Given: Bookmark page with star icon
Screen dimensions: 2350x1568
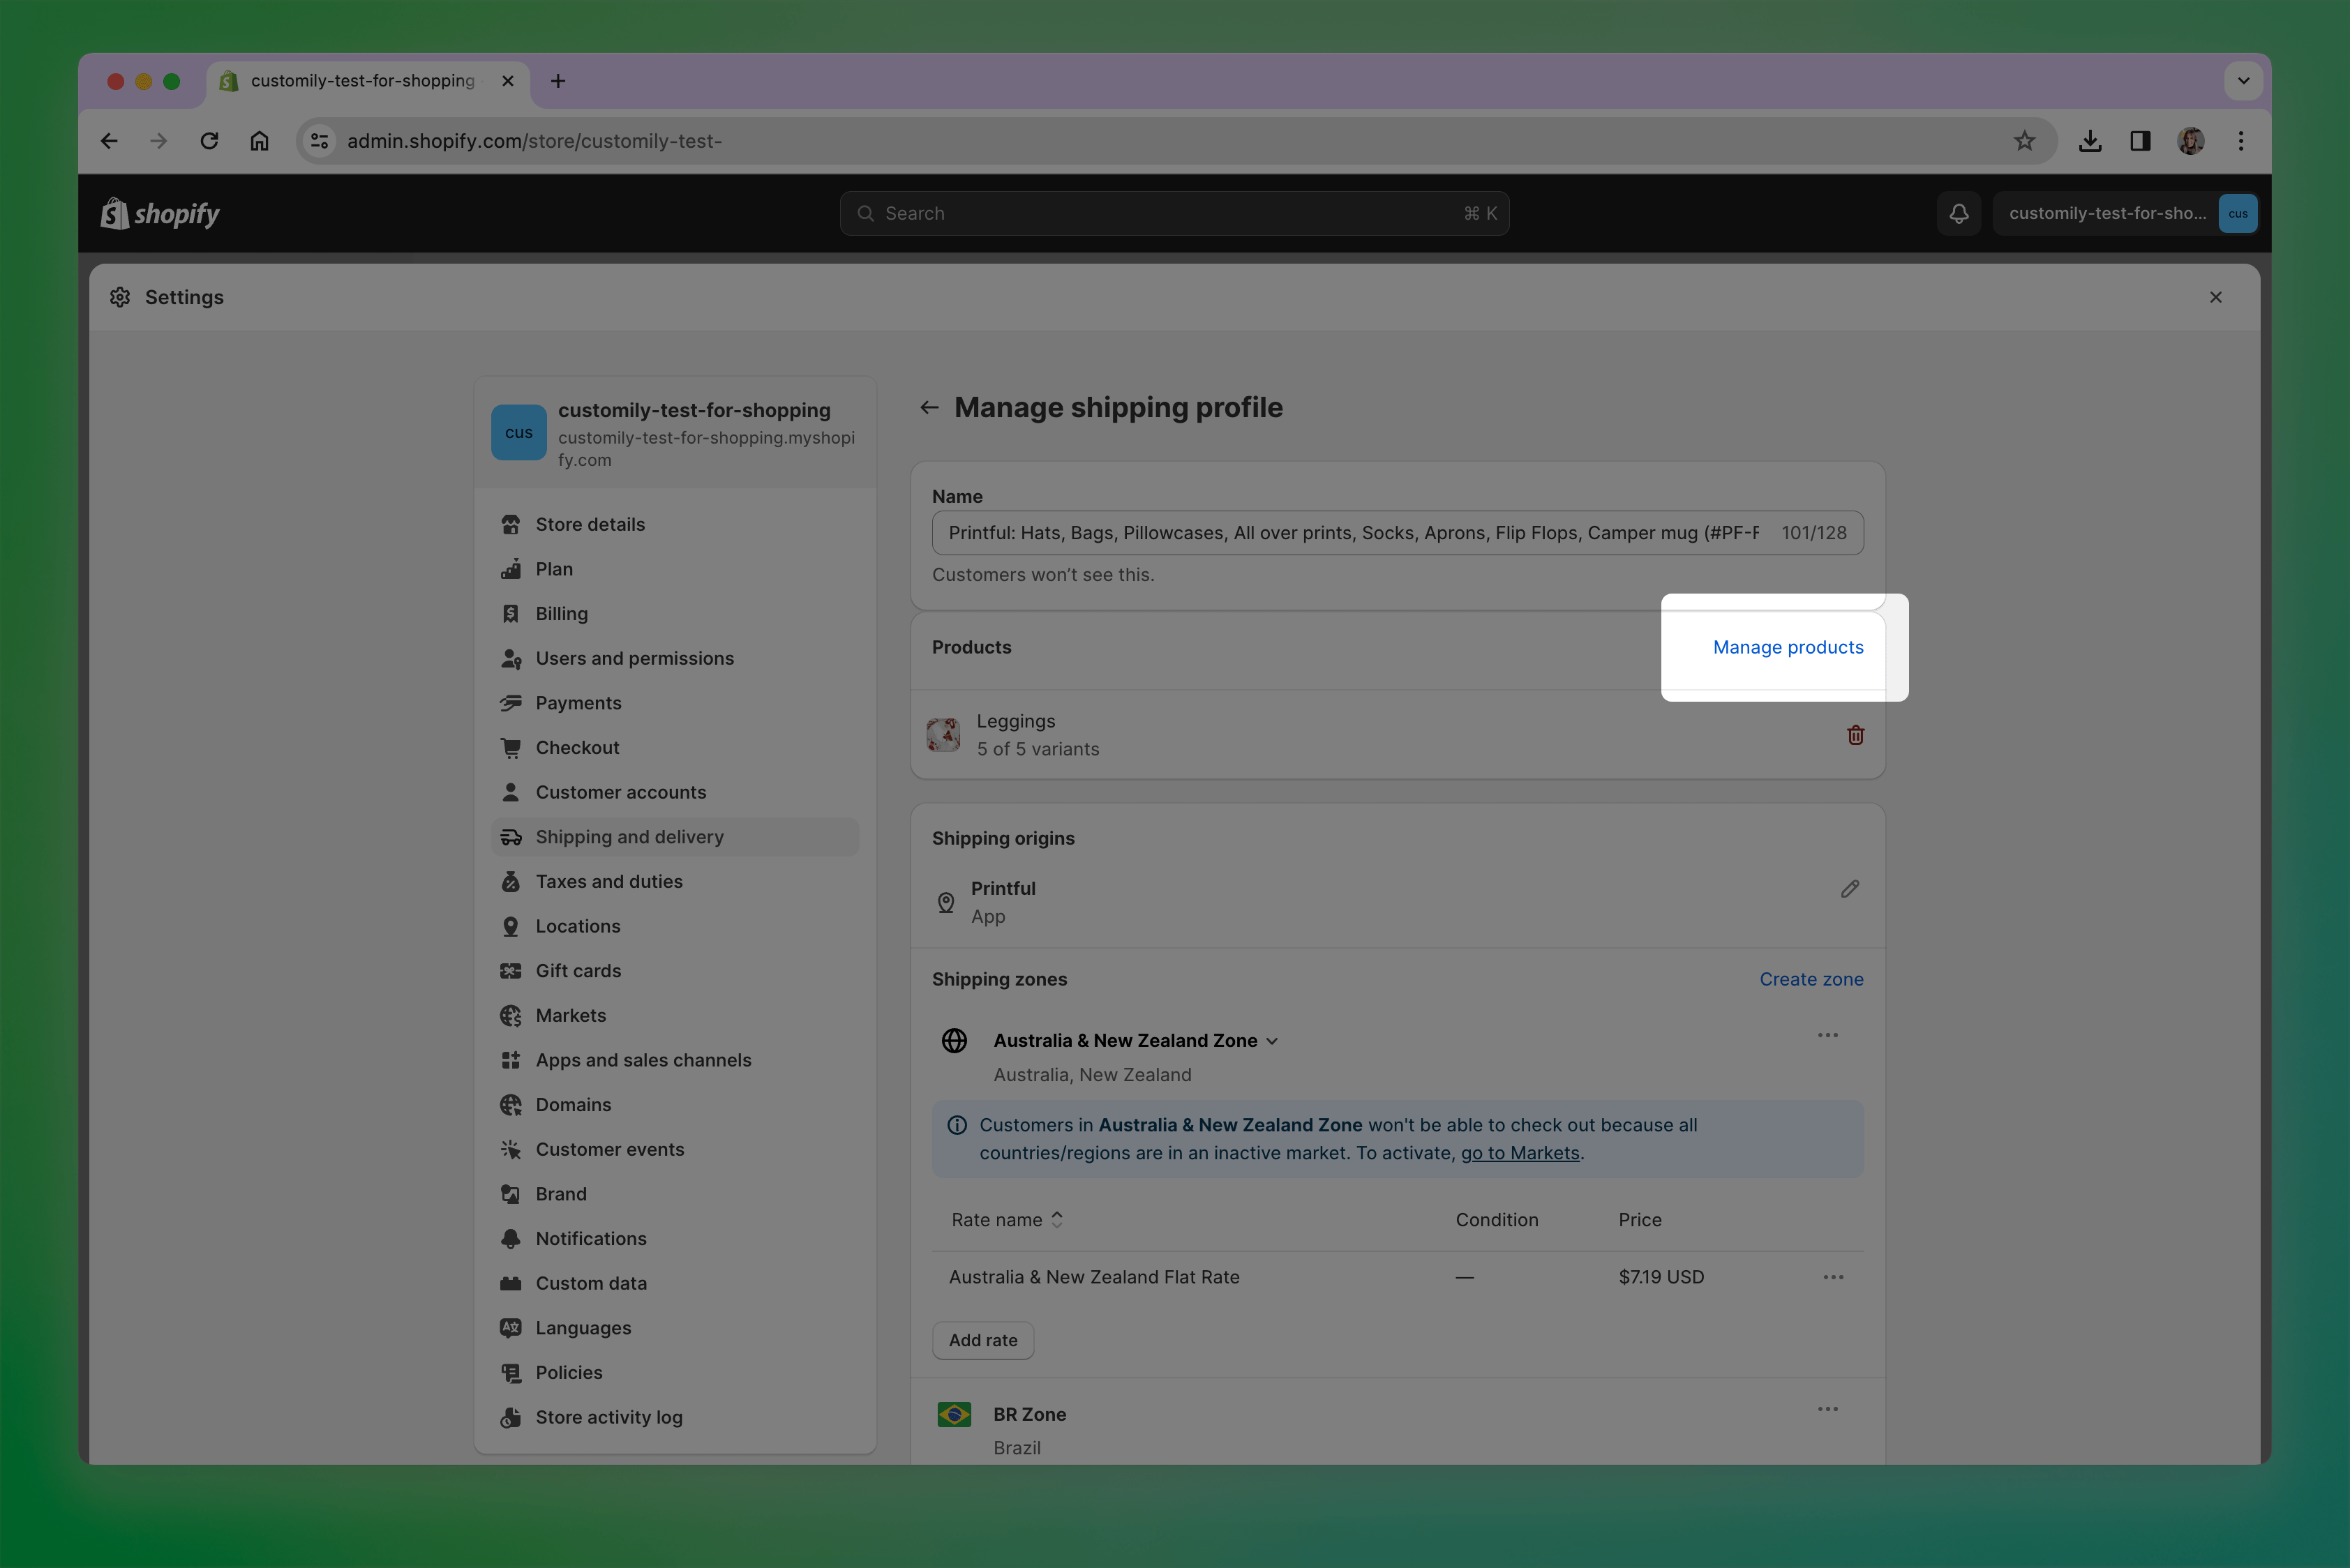Looking at the screenshot, I should [x=2024, y=141].
